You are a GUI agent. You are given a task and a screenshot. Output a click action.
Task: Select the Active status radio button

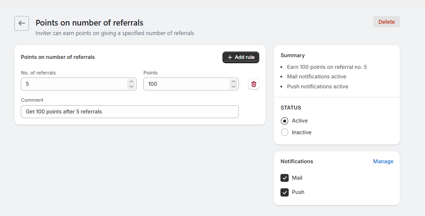[284, 121]
